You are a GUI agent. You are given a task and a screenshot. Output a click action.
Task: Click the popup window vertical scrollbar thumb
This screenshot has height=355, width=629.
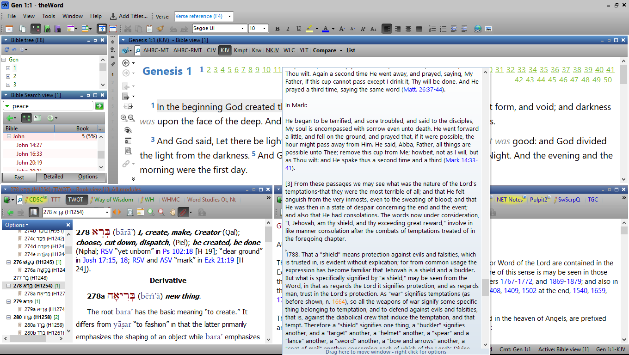485,287
